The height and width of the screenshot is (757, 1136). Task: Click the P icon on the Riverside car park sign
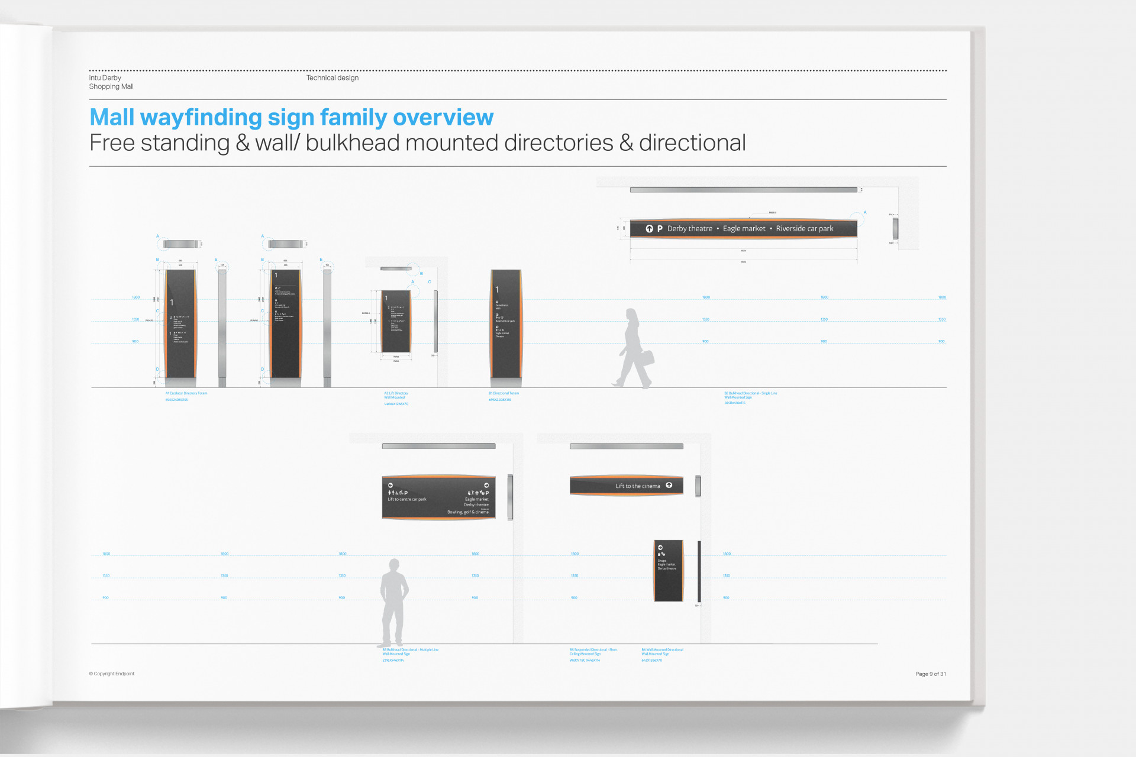click(660, 229)
